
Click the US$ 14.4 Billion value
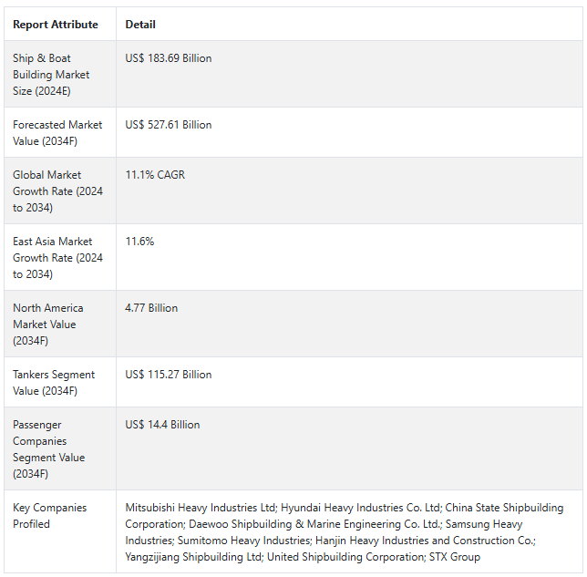coord(162,425)
